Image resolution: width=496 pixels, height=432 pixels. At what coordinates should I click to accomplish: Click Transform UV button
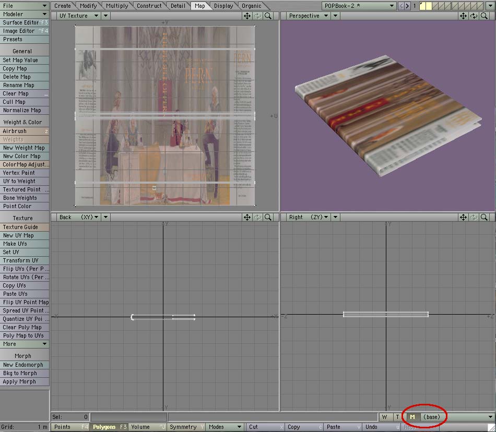click(25, 261)
